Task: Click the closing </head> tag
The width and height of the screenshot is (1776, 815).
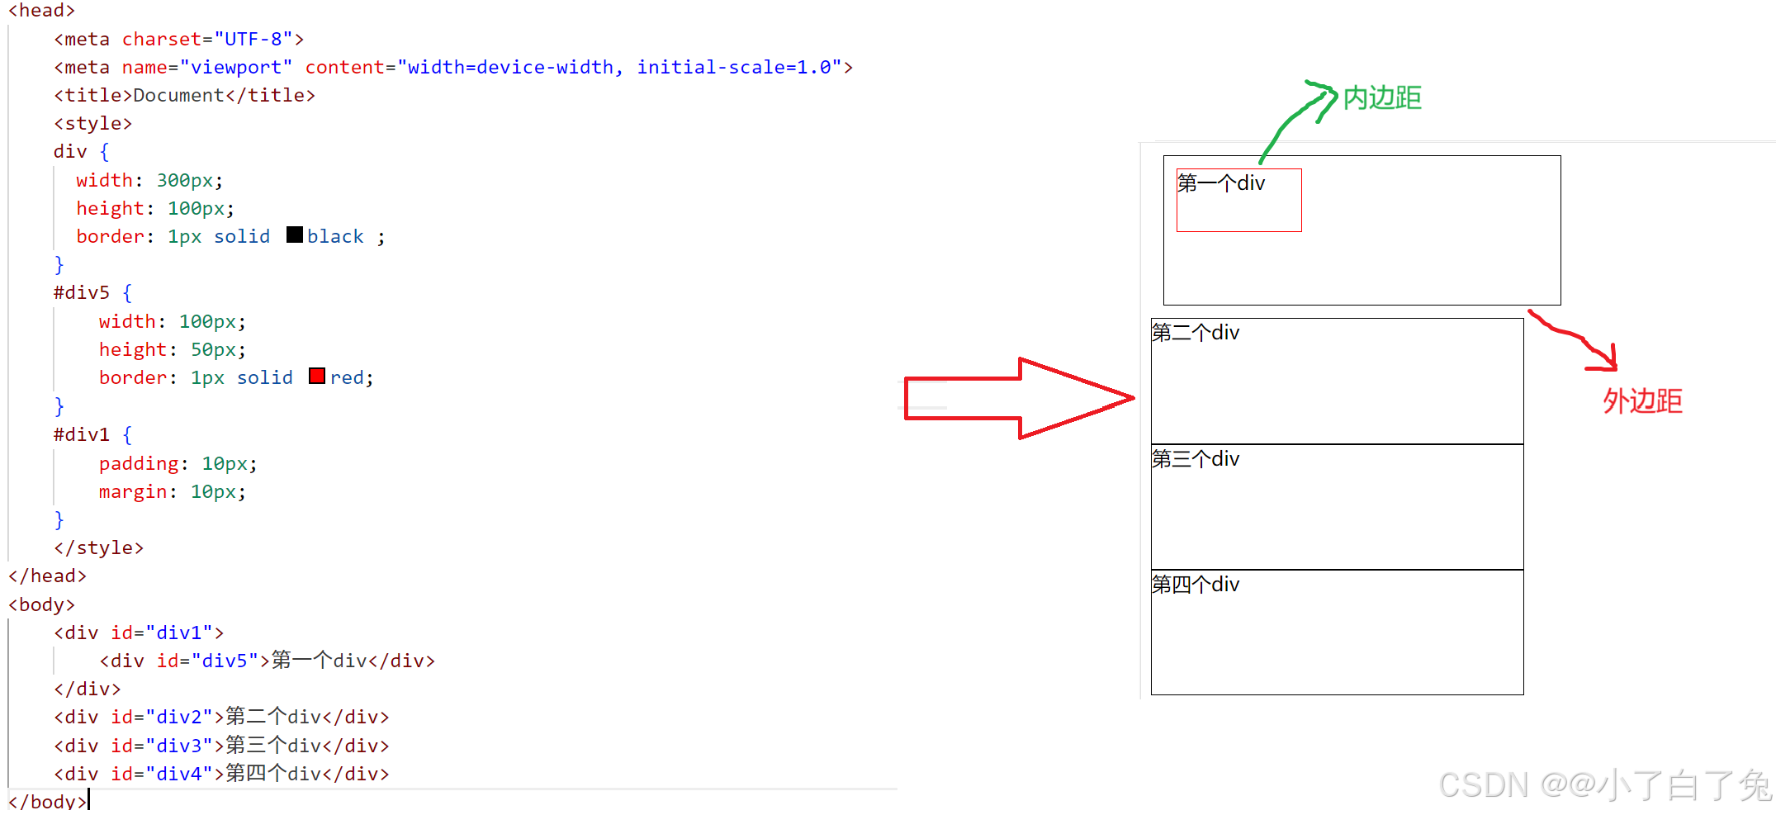Action: coord(47,576)
